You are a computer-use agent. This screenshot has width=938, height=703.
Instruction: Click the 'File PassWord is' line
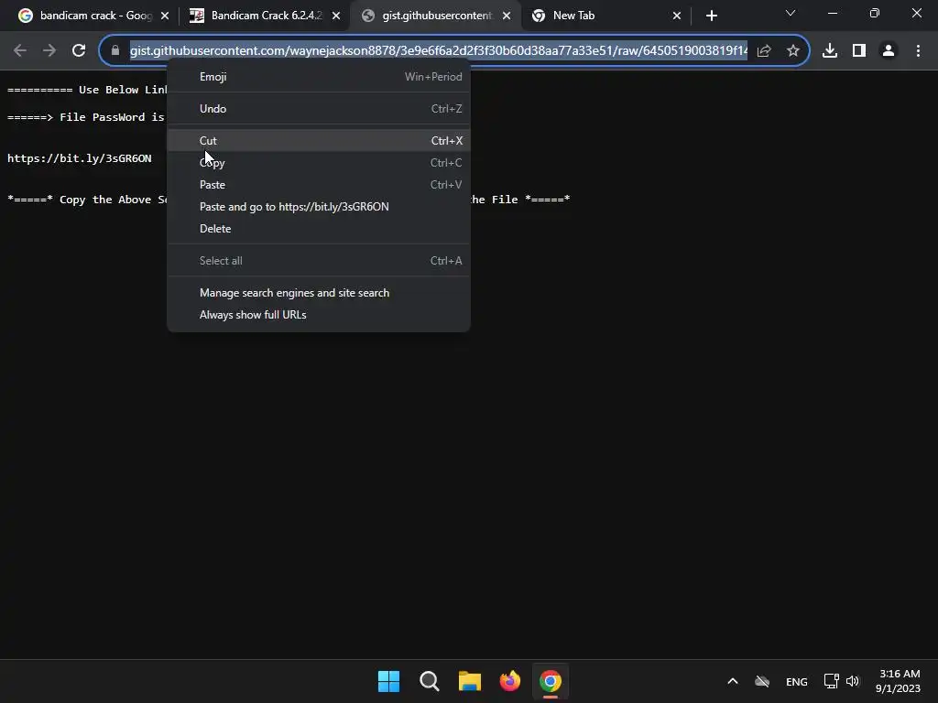85,117
